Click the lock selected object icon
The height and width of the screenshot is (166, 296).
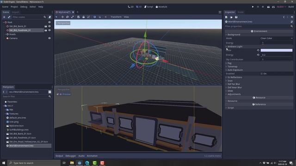tap(83, 17)
